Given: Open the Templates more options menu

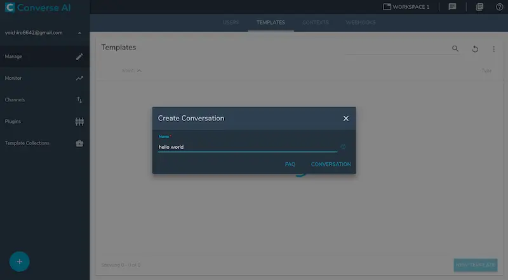Looking at the screenshot, I should (x=494, y=49).
